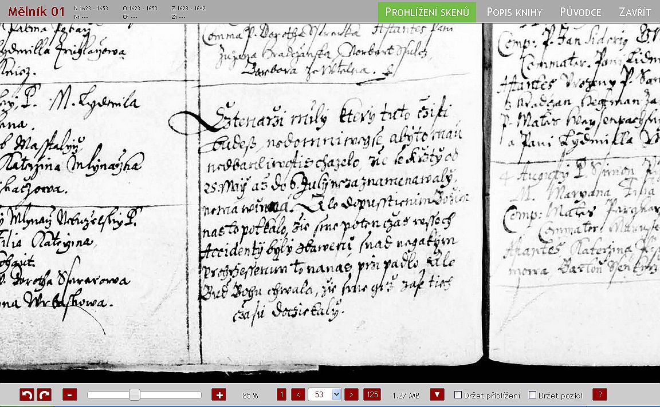Switch to the Prohlížení skenů tab
This screenshot has height=407, width=660.
point(427,12)
